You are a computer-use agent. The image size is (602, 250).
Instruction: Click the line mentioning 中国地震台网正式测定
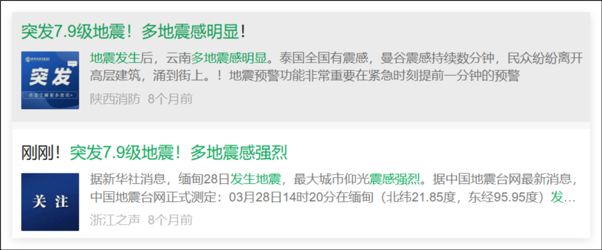(332, 197)
